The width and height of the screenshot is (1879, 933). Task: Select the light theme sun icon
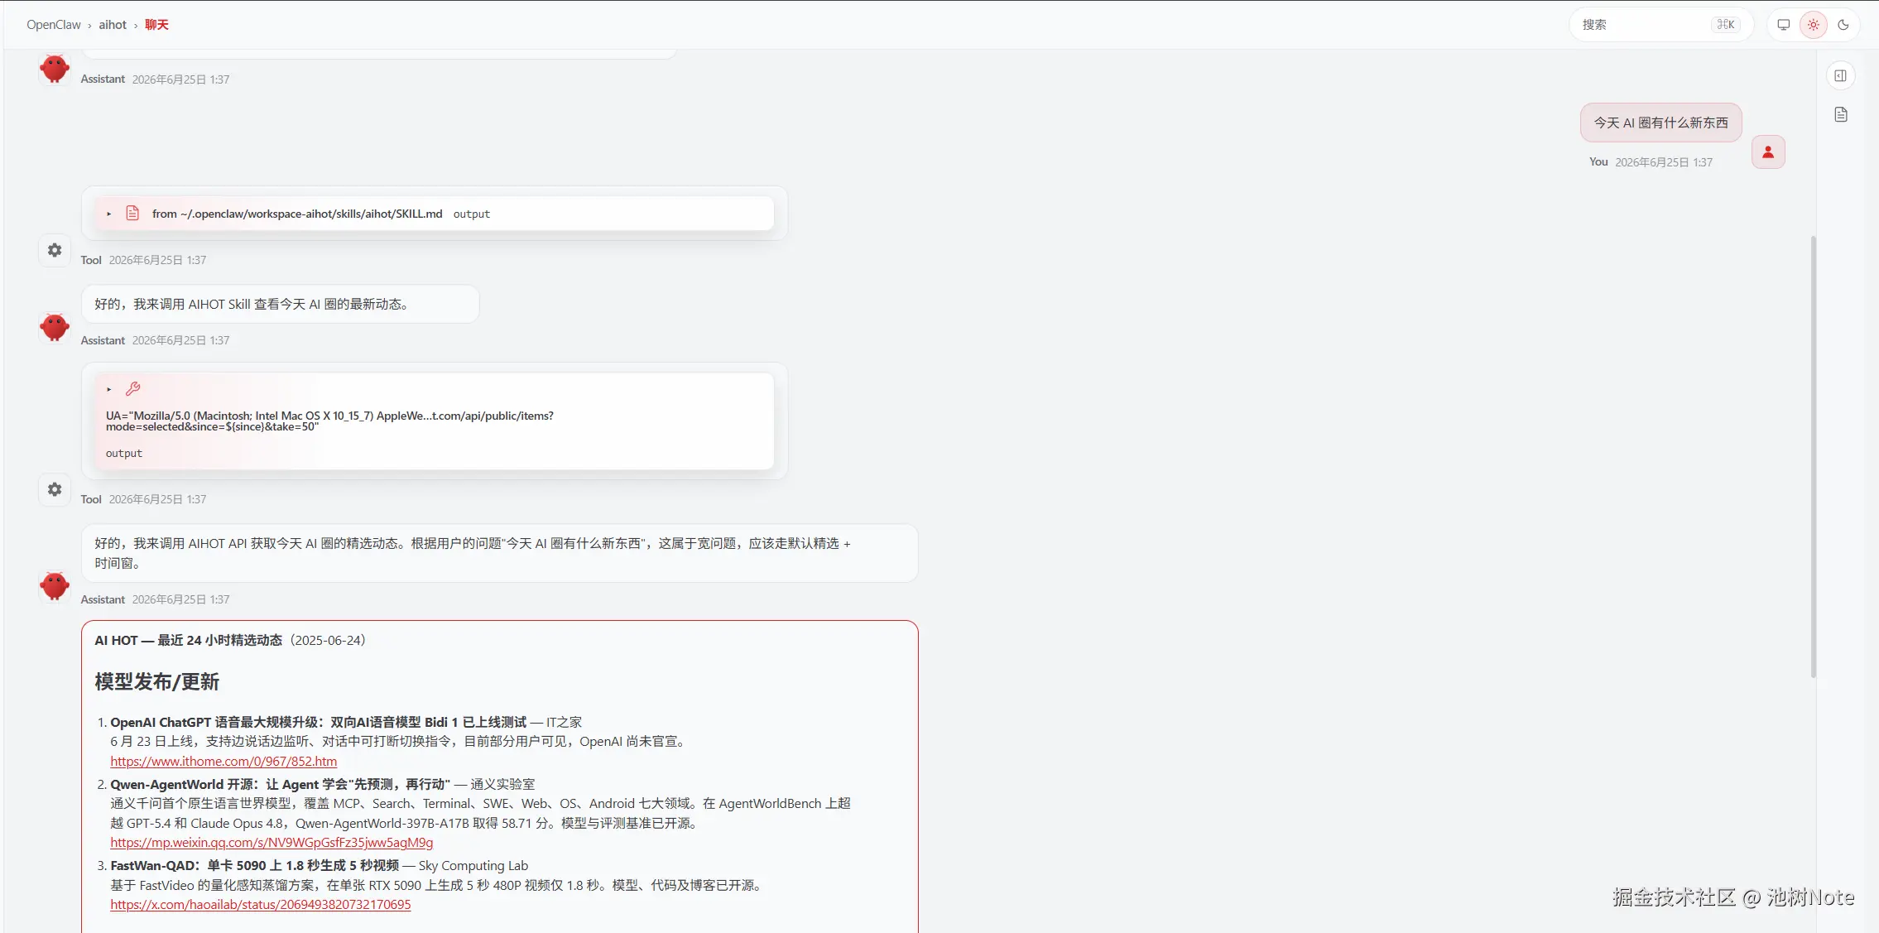[x=1814, y=25]
